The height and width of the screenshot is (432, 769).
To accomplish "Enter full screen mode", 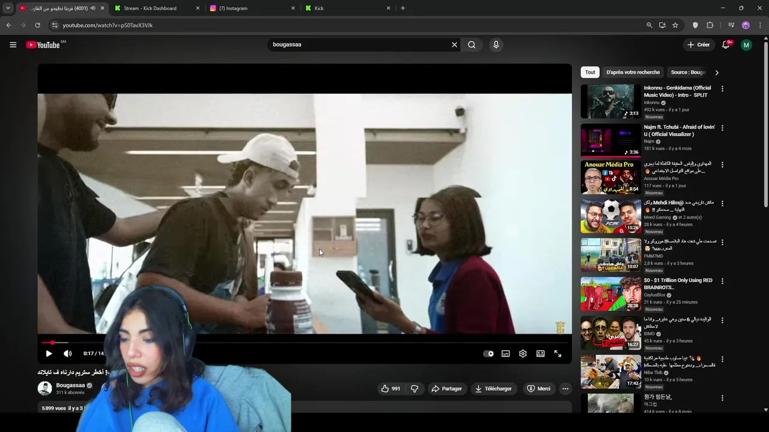I will (x=558, y=353).
